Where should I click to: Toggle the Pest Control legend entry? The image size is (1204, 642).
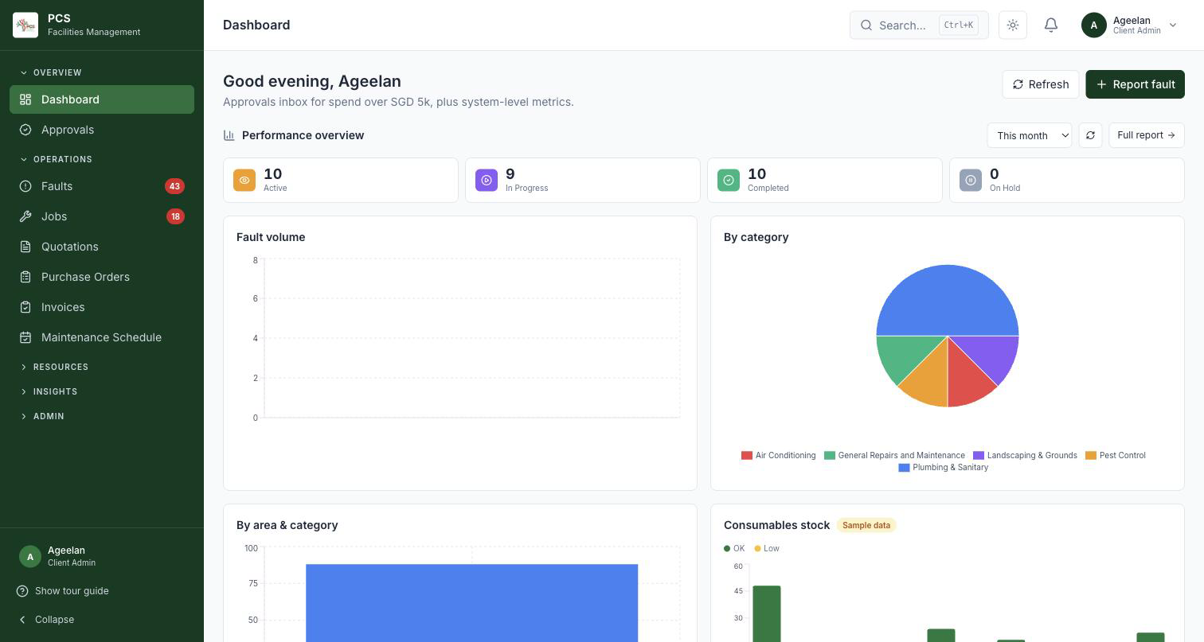pos(1116,456)
